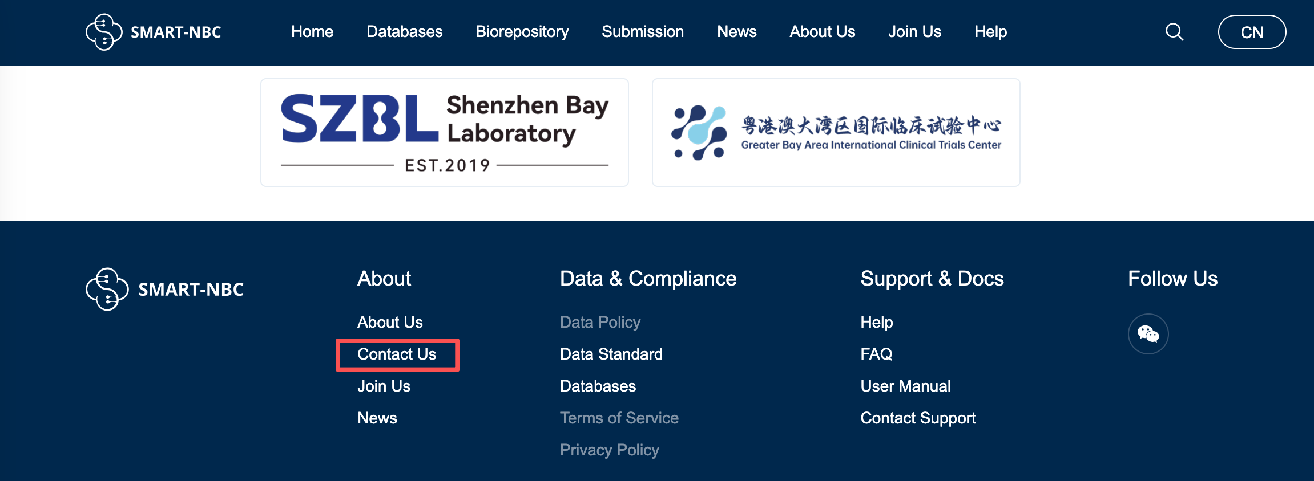The image size is (1314, 481).
Task: Click the Contact Us footer link
Action: (397, 354)
